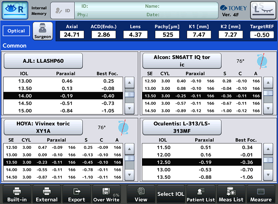
Task: Open the View screen
Action: 140,194
